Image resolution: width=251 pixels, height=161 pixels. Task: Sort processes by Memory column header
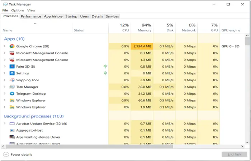(142, 28)
